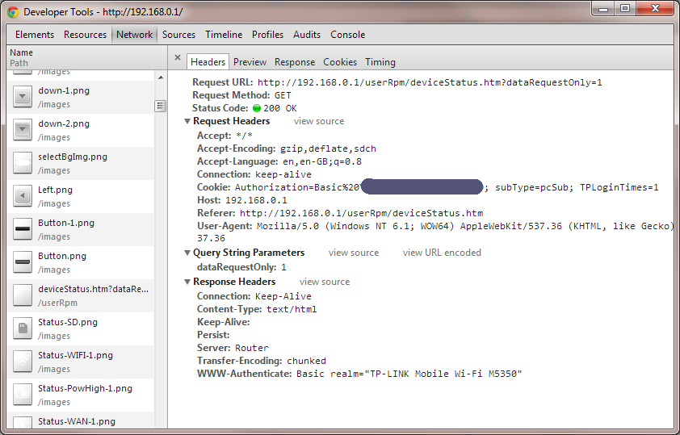Select the Headers tab
680x435 pixels.
coord(208,62)
